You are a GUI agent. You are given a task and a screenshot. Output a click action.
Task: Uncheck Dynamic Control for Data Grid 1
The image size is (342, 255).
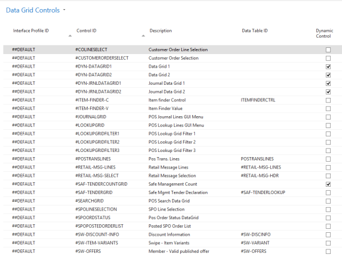[x=328, y=67]
